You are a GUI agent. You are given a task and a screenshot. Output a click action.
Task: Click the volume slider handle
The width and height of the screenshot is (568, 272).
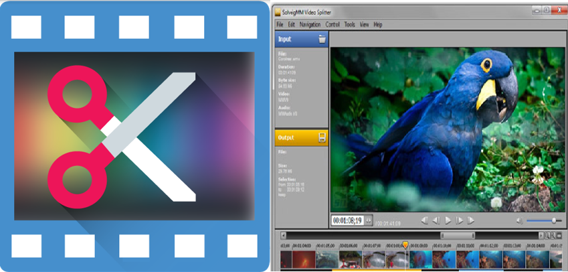point(553,220)
